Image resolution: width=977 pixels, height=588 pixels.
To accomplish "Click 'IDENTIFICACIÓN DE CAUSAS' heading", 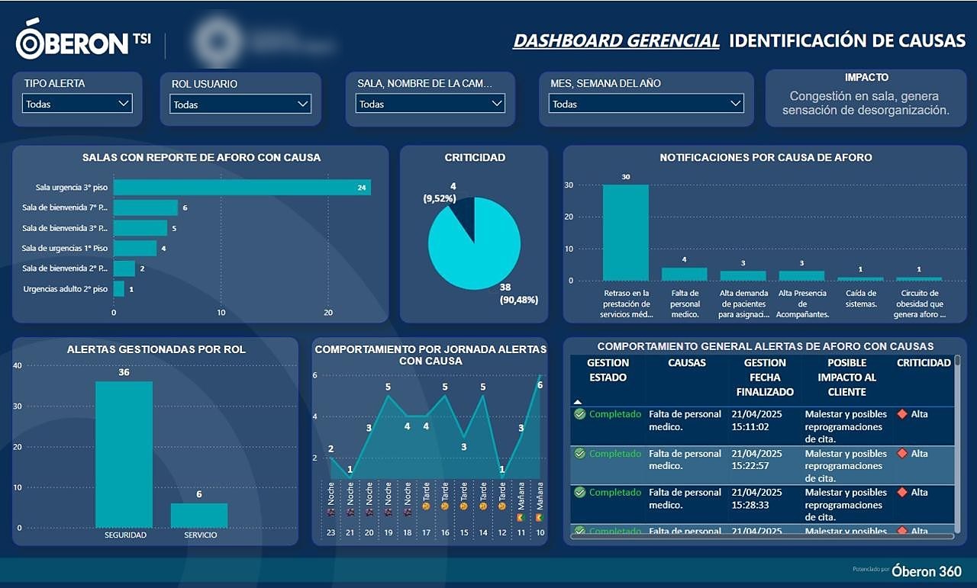I will [x=847, y=40].
